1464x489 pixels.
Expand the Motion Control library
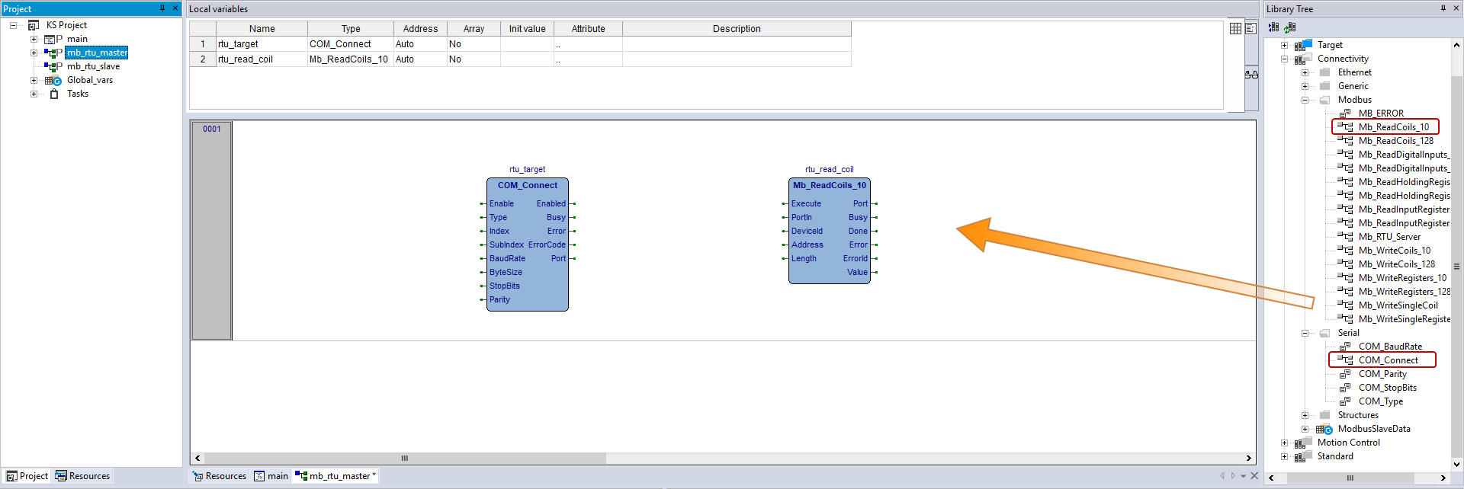[x=1284, y=443]
